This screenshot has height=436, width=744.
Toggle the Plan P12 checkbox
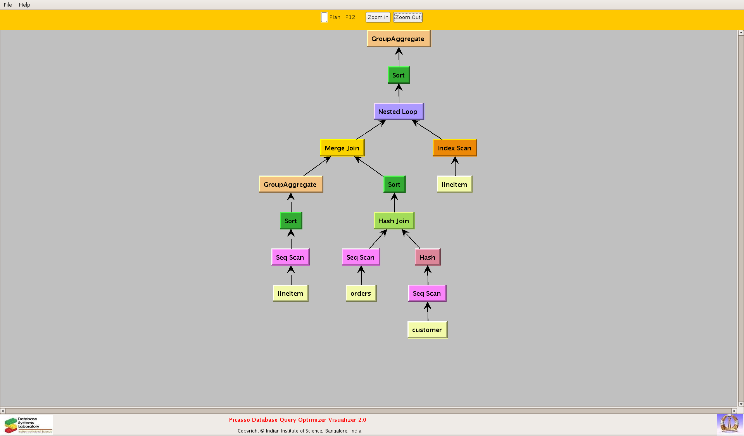tap(324, 17)
